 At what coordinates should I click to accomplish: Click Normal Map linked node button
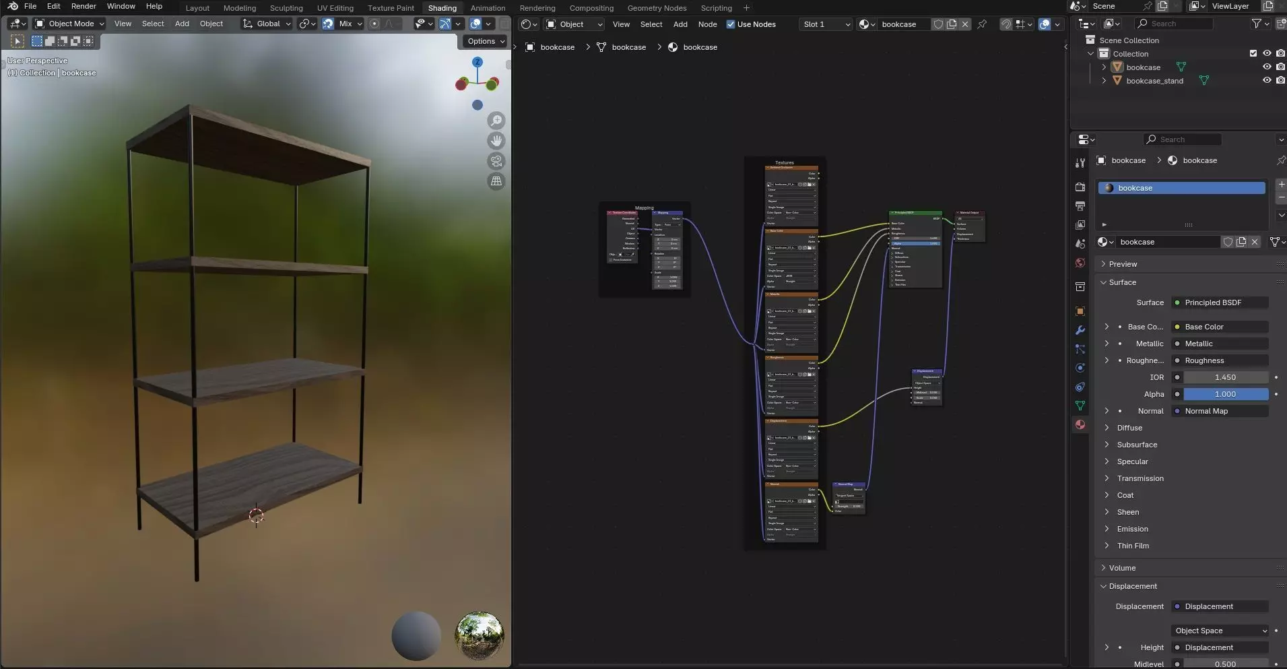1220,411
